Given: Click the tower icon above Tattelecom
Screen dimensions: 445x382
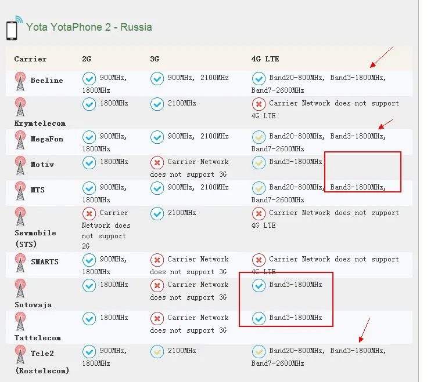Looking at the screenshot, I should click(20, 321).
